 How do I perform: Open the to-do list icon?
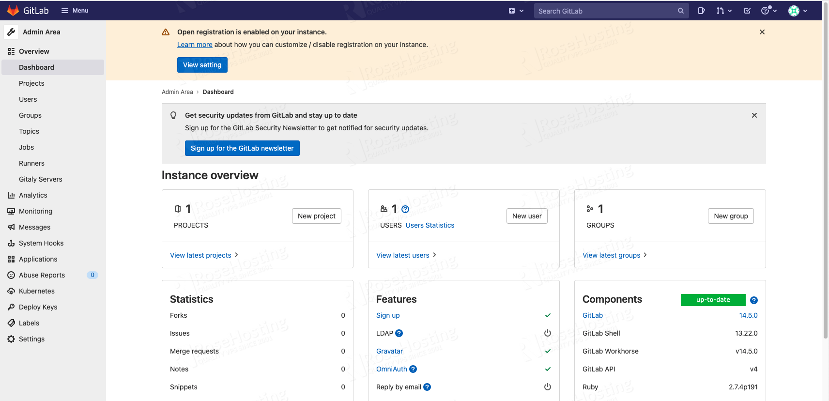pos(747,11)
